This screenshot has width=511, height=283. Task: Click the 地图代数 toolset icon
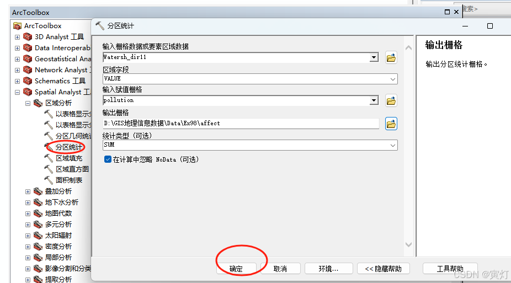point(38,213)
